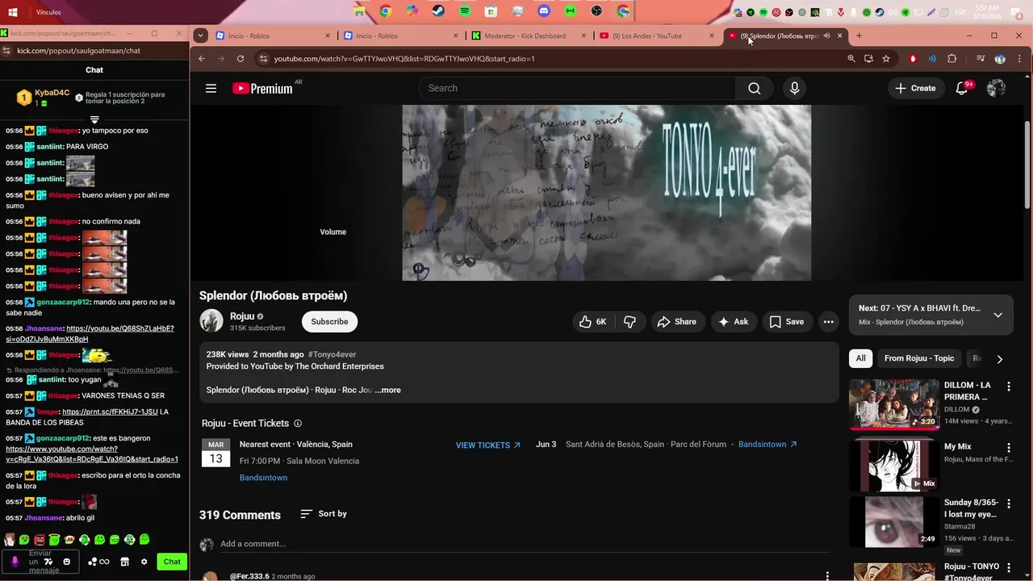Open Spotify from taskbar

point(465,11)
